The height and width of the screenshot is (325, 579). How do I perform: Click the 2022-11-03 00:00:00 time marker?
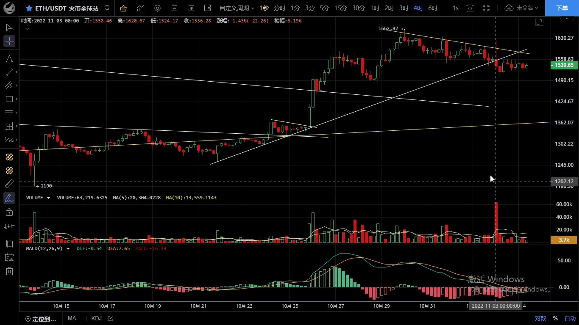click(495, 306)
